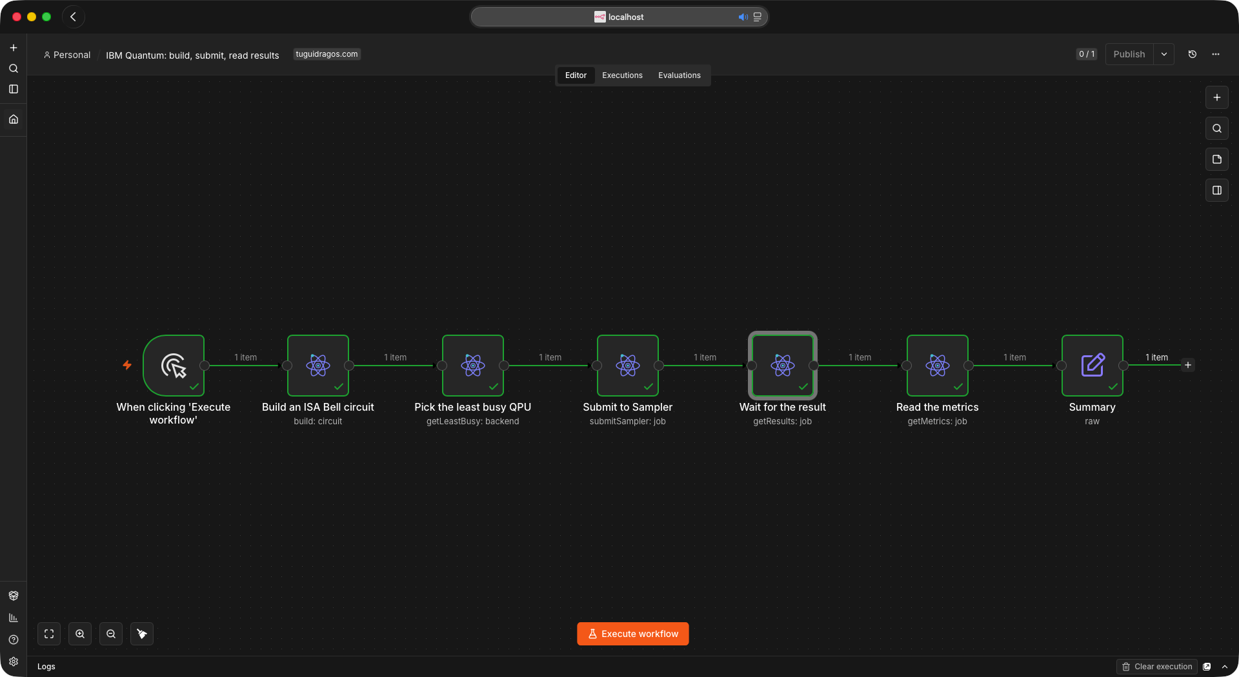Screen dimensions: 1239x677
Task: Add a sticky note from the right panel
Action: 1217,159
